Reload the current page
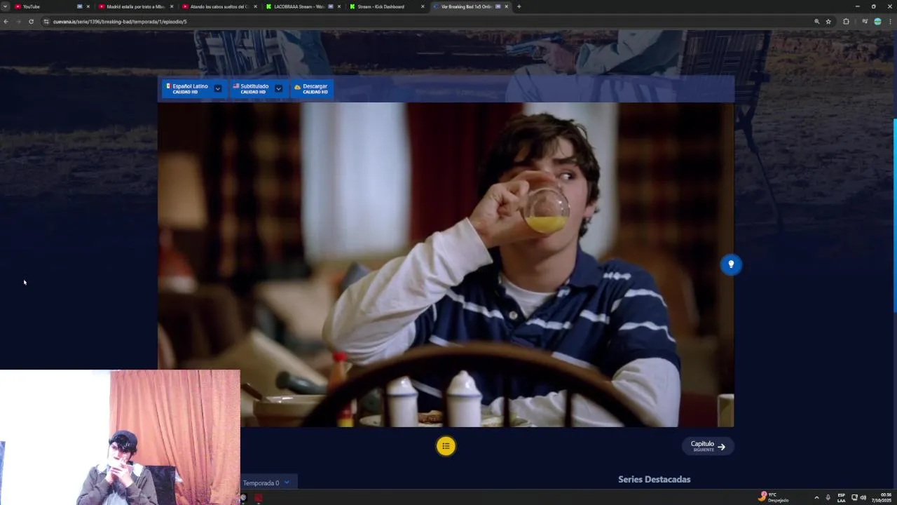Screen dimensions: 897x505 [31, 22]
